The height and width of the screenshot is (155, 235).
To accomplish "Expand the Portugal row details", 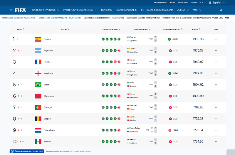I will pos(216,107).
